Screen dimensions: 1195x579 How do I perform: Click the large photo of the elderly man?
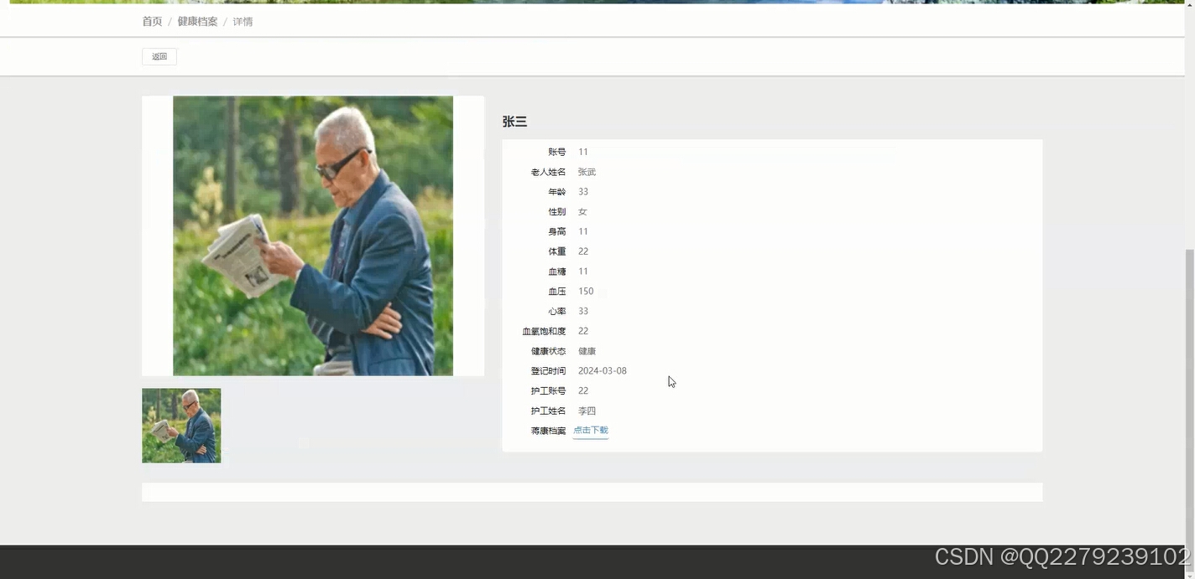[312, 235]
